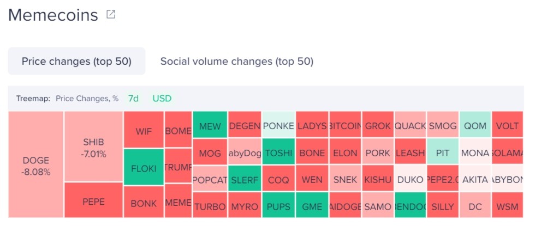Select Social volume changes (top 50) tab
The height and width of the screenshot is (226, 559).
237,61
